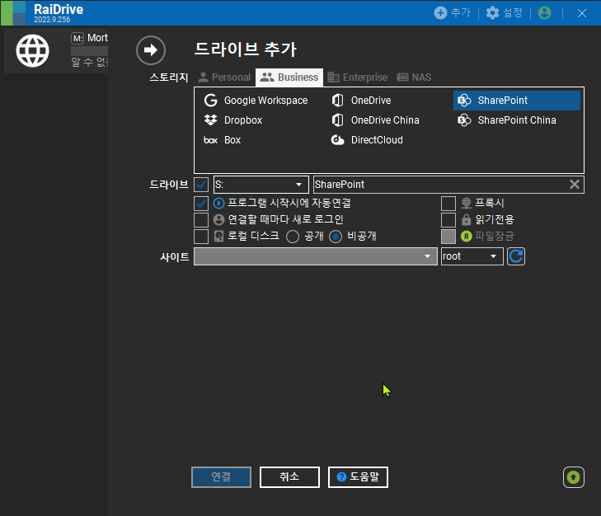Select DirectCloud storage

click(367, 140)
